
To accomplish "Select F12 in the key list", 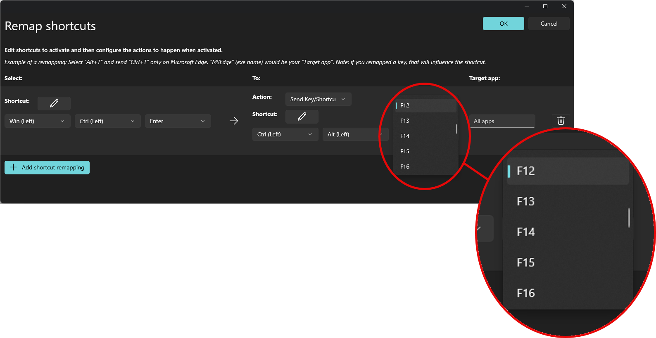I will pyautogui.click(x=426, y=105).
